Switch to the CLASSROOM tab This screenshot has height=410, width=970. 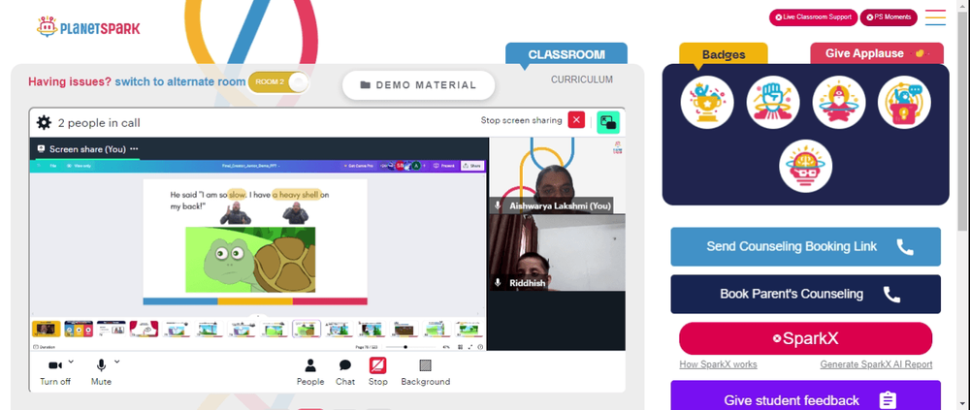coord(566,54)
